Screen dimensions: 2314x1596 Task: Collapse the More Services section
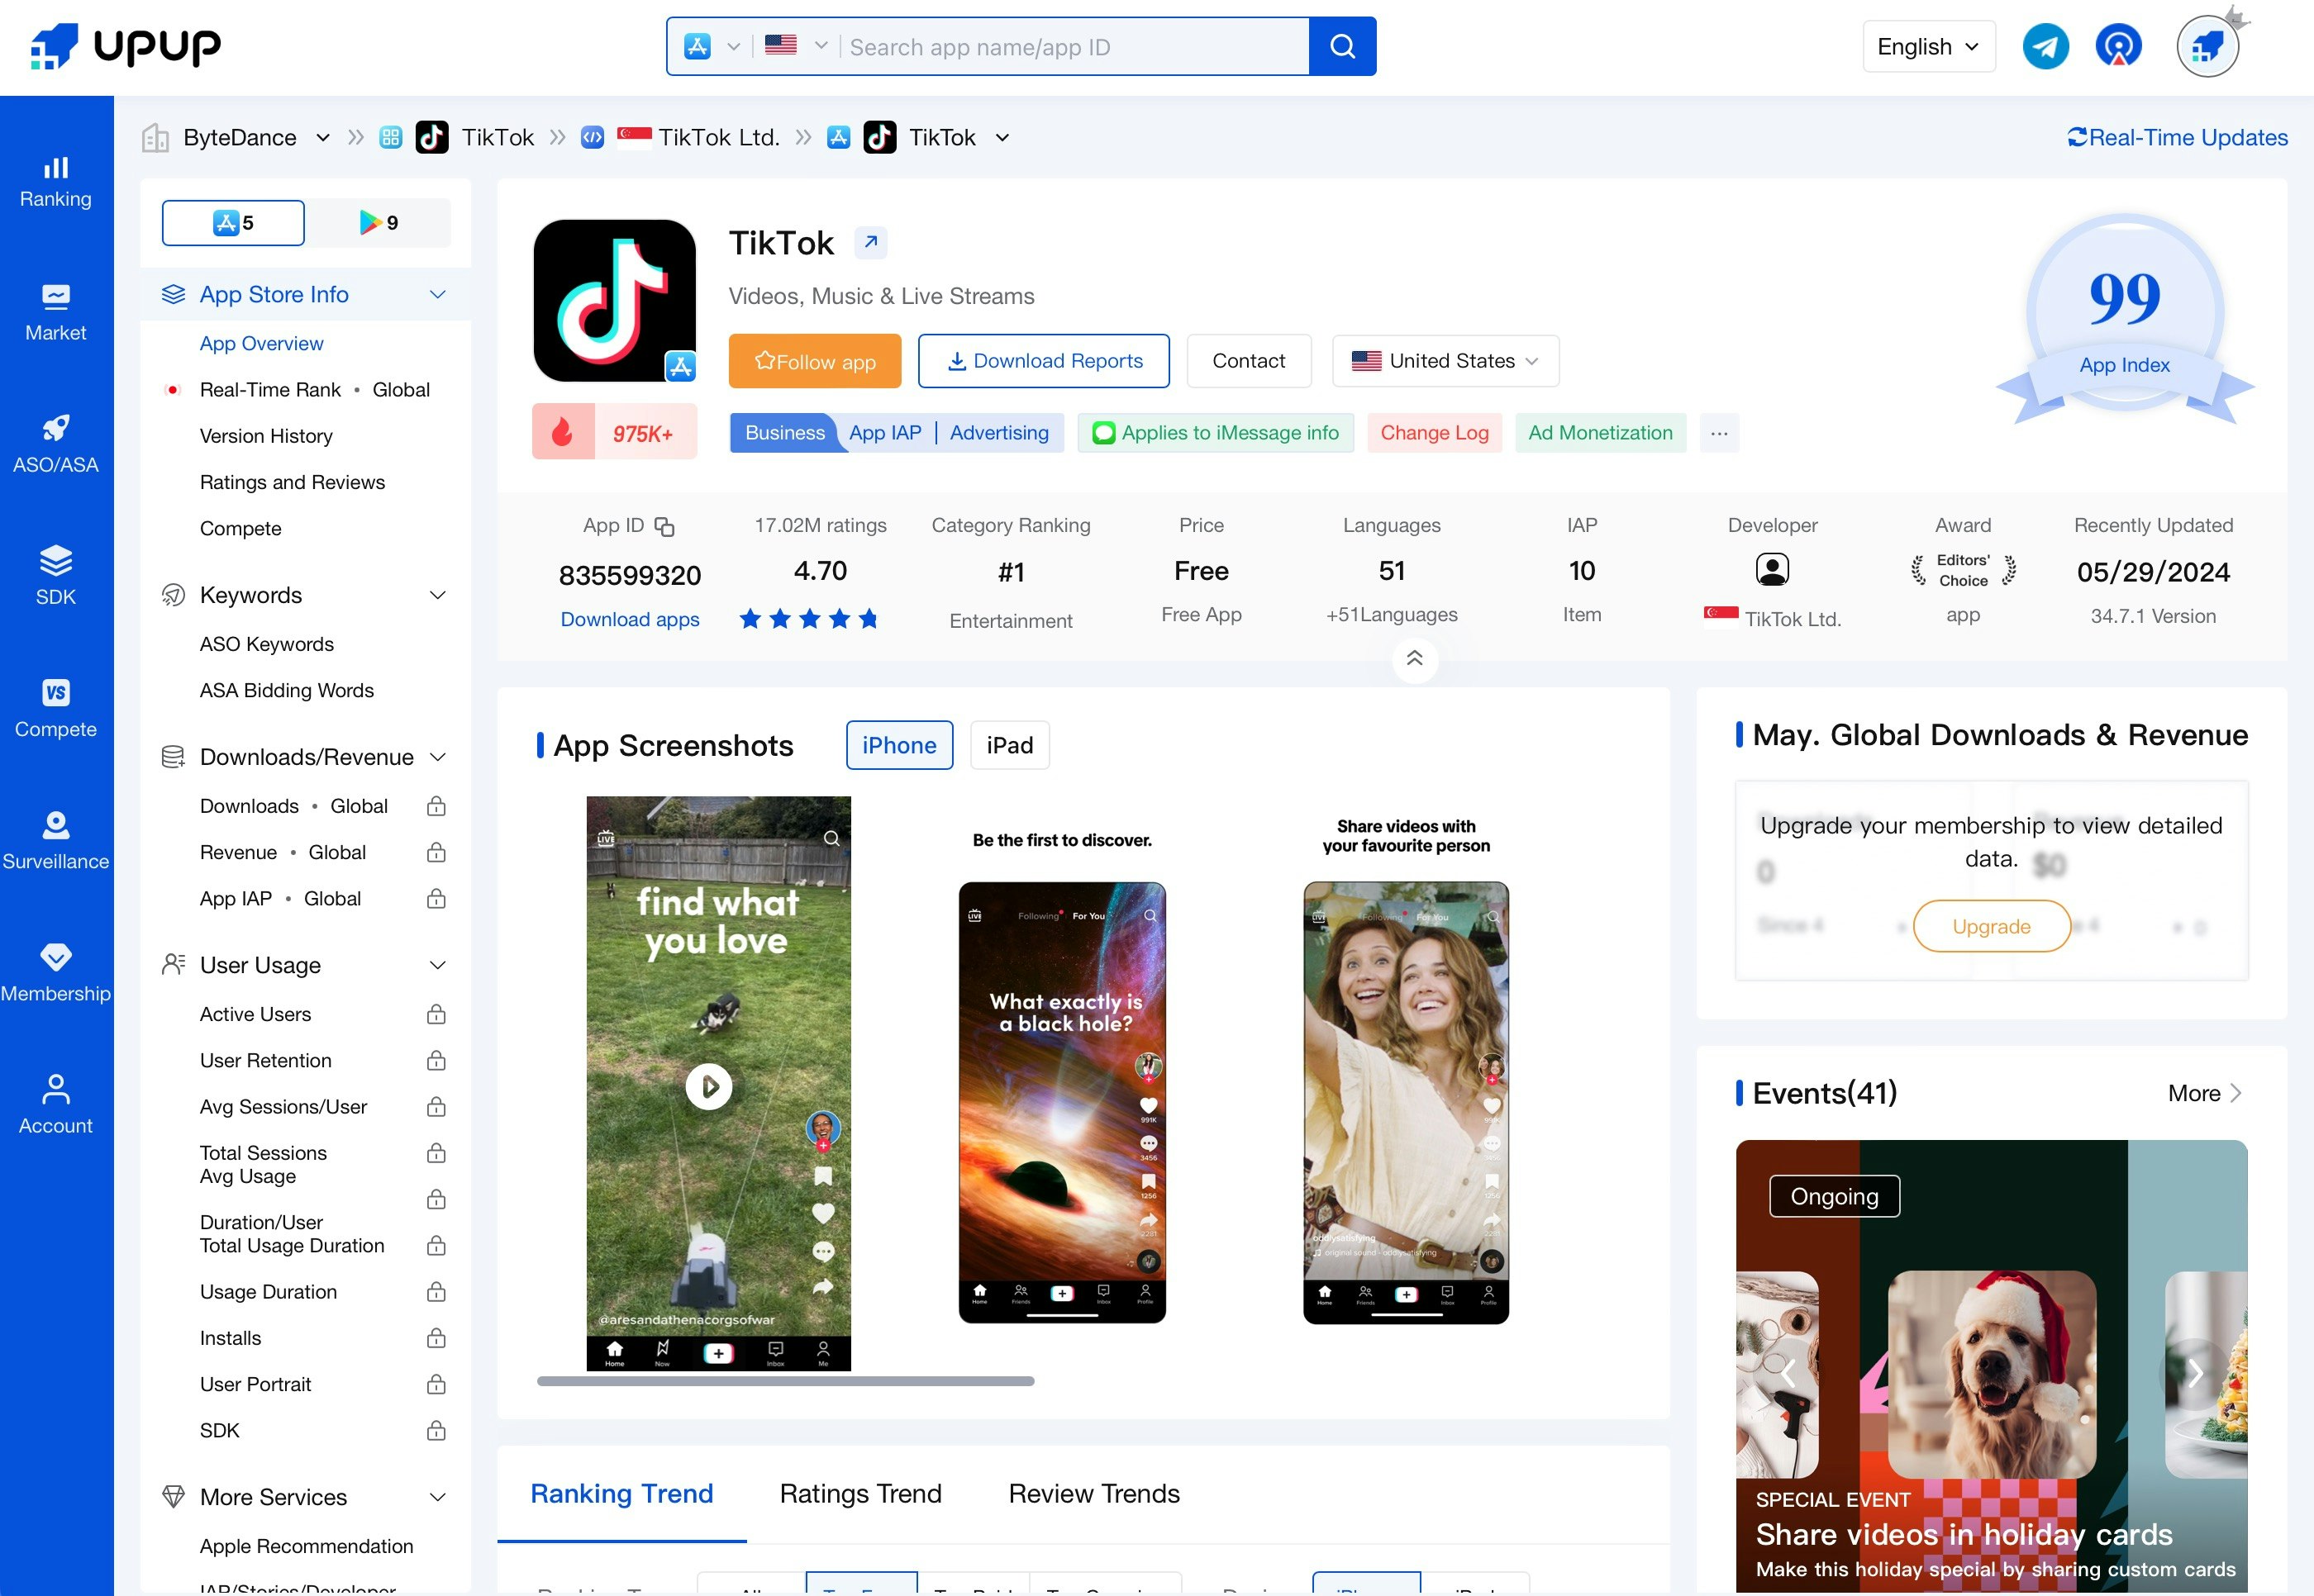tap(437, 1497)
